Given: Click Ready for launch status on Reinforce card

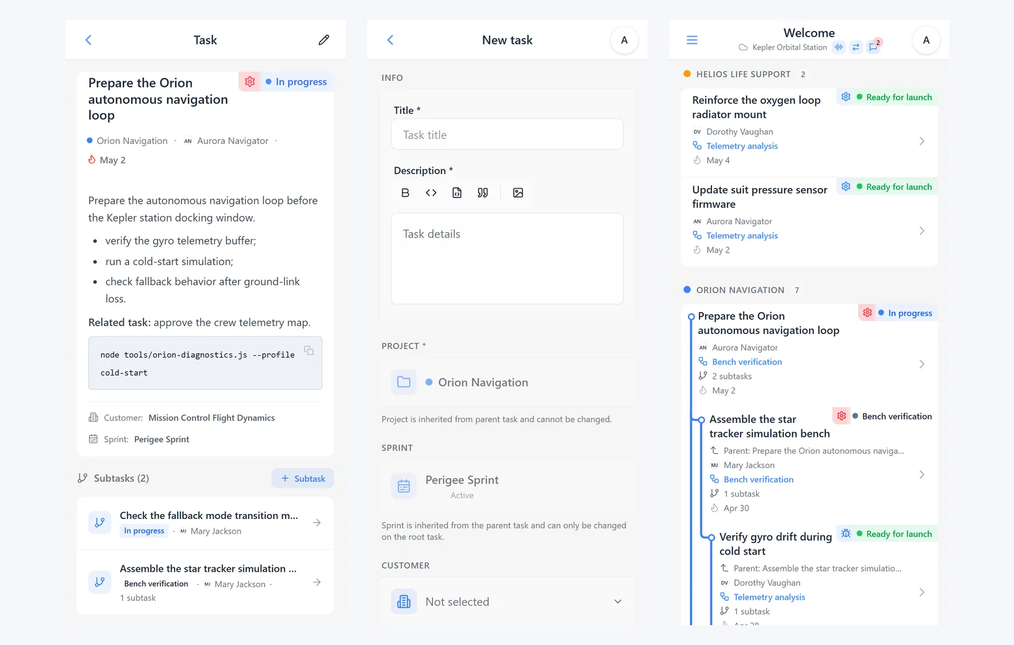Looking at the screenshot, I should pyautogui.click(x=894, y=97).
